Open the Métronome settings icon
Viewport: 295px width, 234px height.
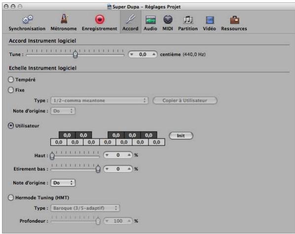(x=64, y=19)
